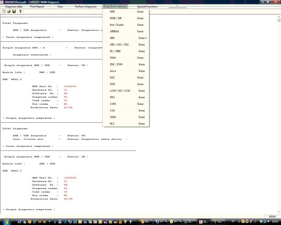The height and width of the screenshot is (225, 281).
Task: Click the vertical scrollbar up arrow
Action: (279, 16)
